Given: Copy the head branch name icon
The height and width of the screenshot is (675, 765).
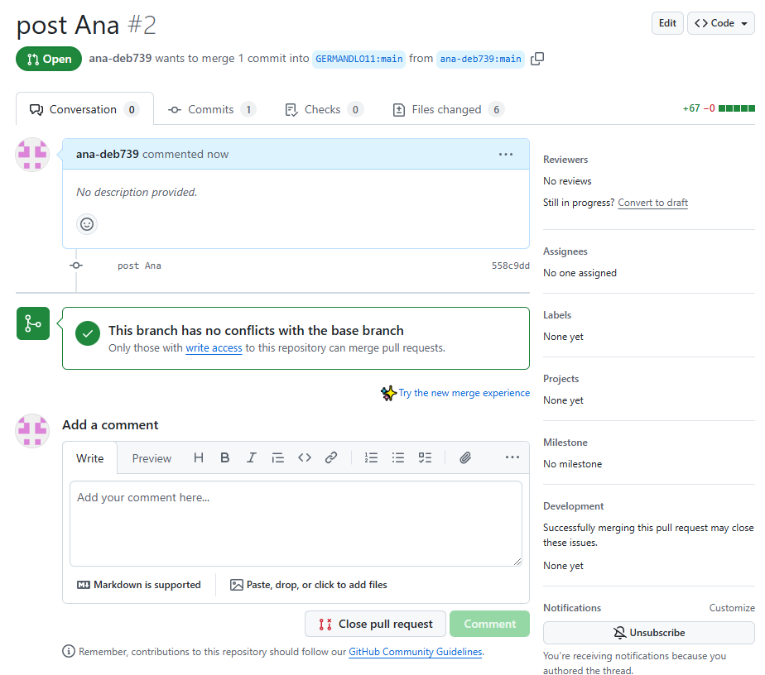Looking at the screenshot, I should 537,59.
